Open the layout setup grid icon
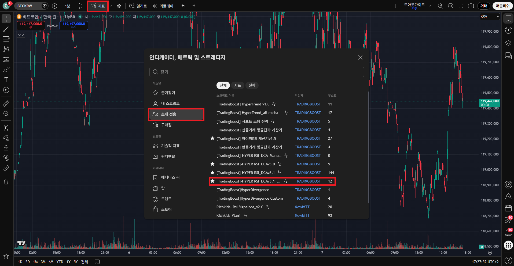Image resolution: width=514 pixels, height=266 pixels. [119, 6]
